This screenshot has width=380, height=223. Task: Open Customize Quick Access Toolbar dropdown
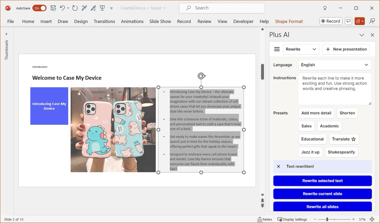111,8
